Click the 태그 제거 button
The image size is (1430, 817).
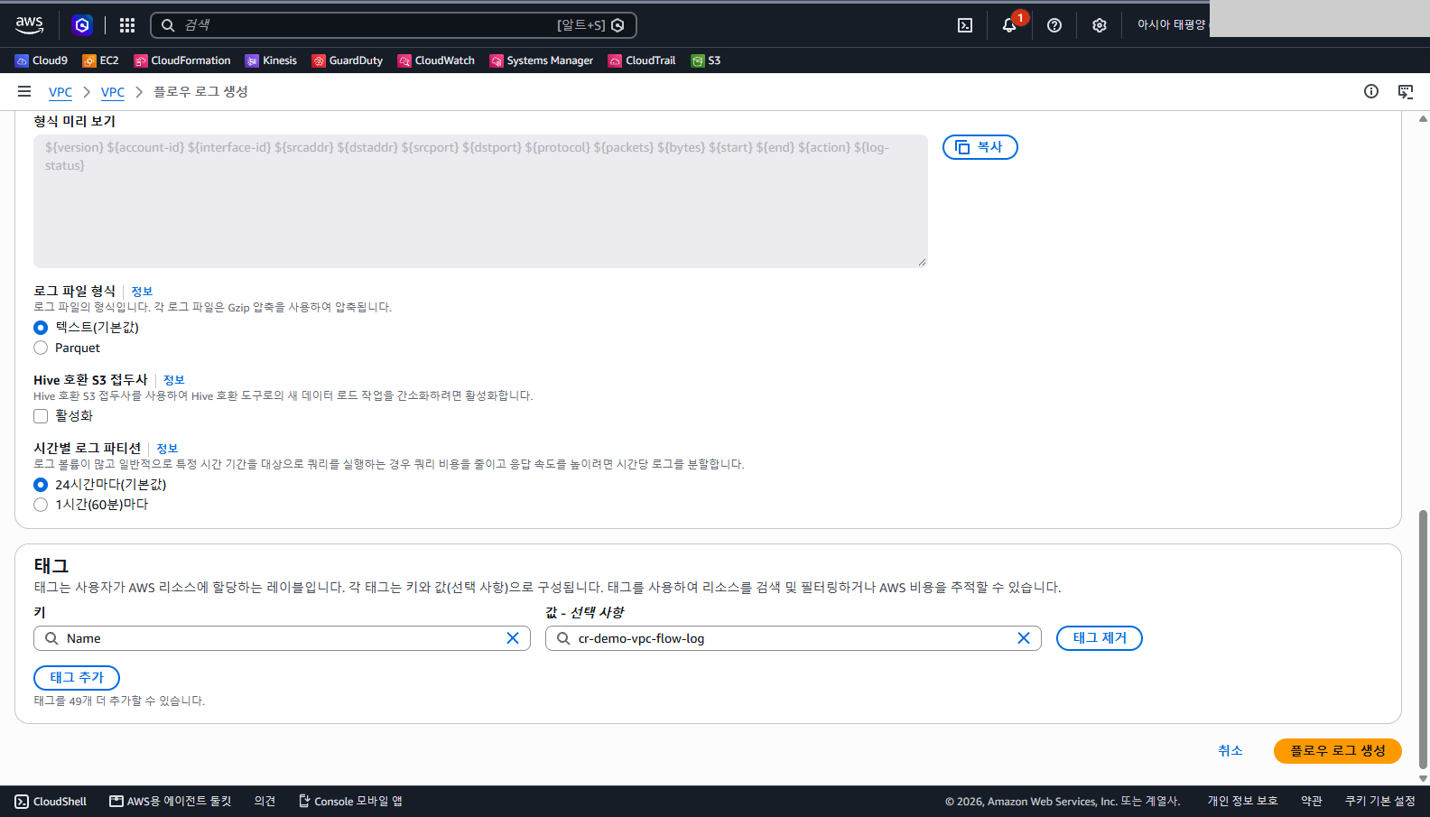[1100, 638]
